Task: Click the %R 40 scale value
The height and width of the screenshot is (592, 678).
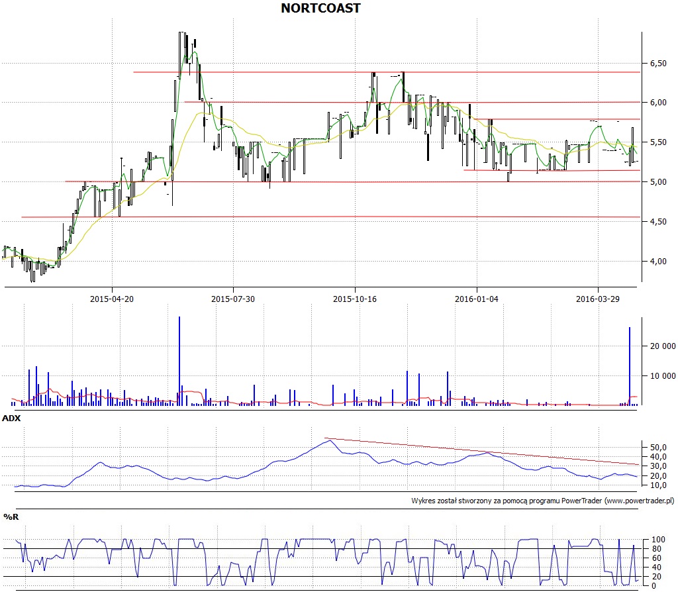Action: [656, 567]
